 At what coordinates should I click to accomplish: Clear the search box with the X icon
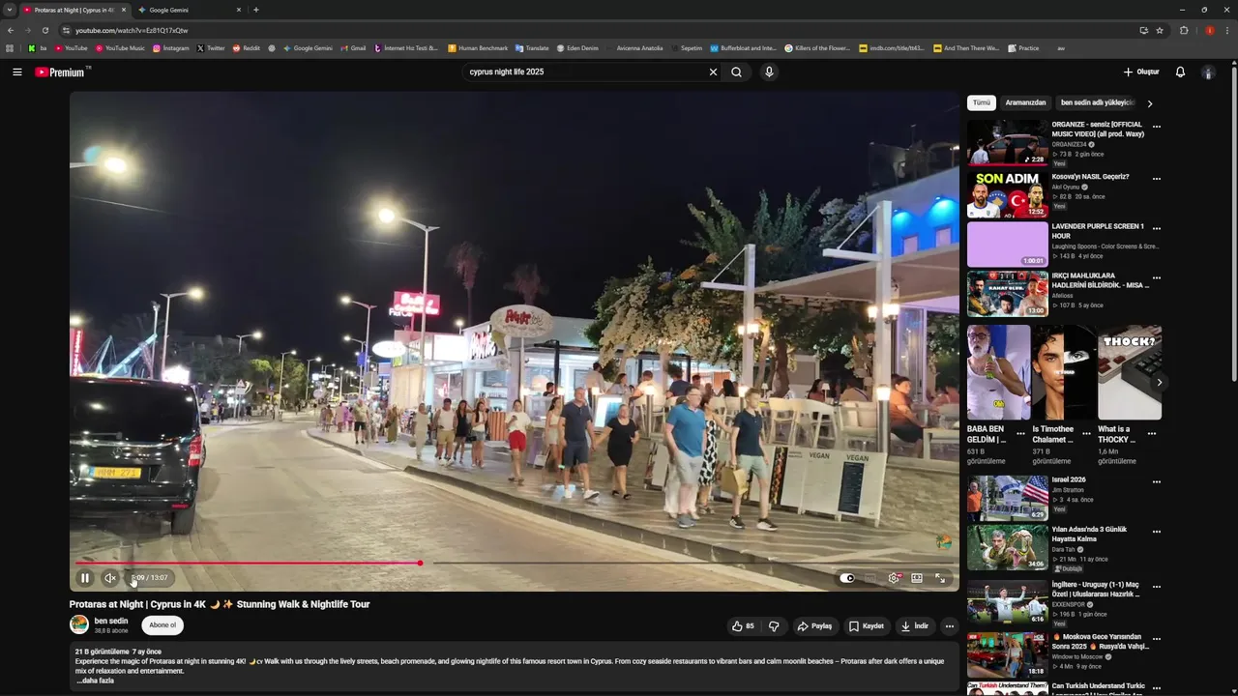pos(713,72)
